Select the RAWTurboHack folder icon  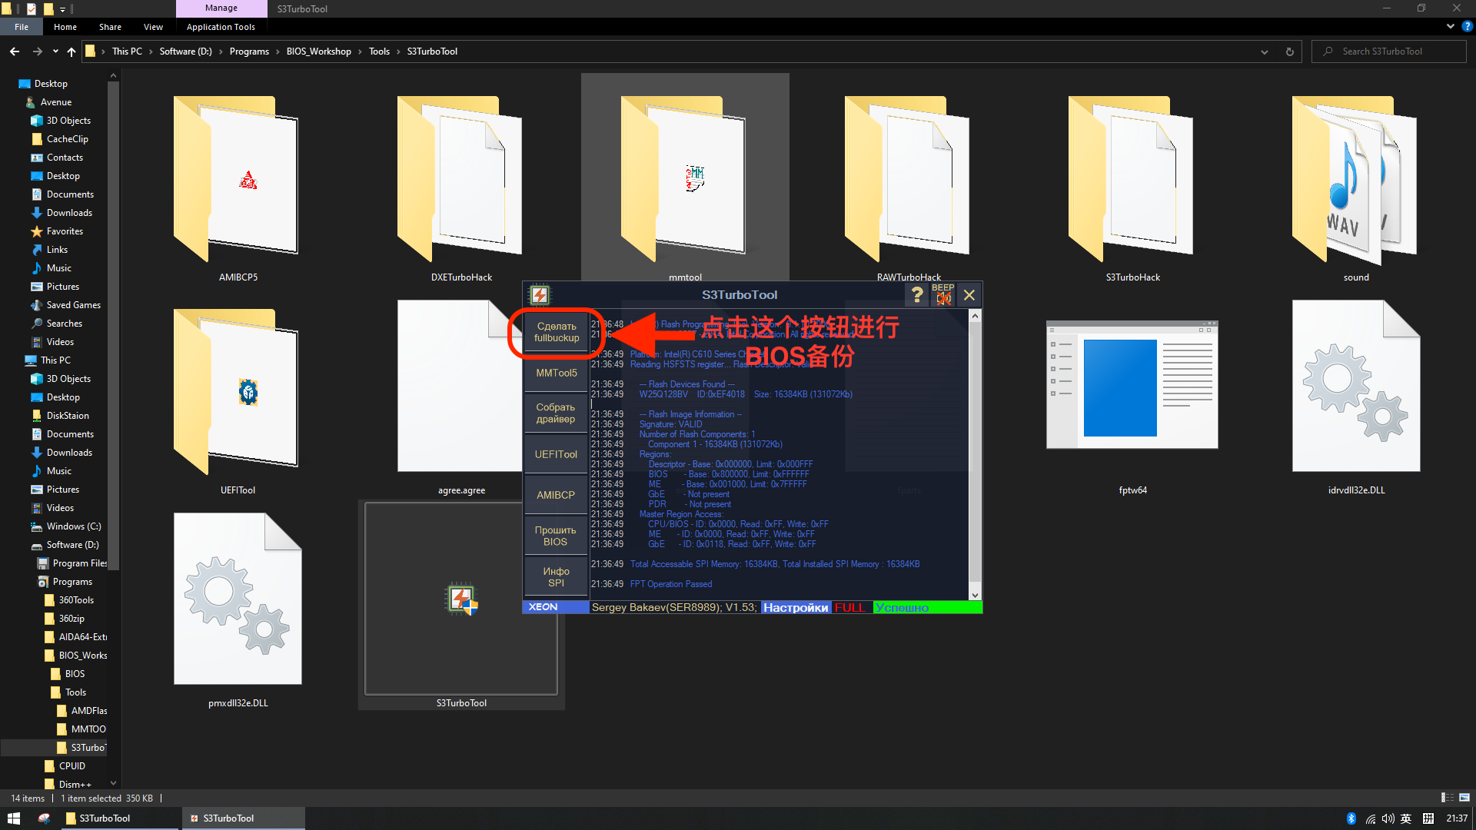(x=909, y=179)
